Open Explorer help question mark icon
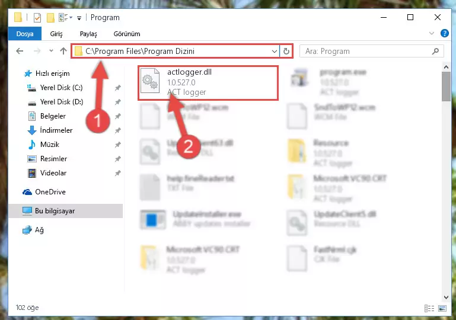 [x=444, y=33]
